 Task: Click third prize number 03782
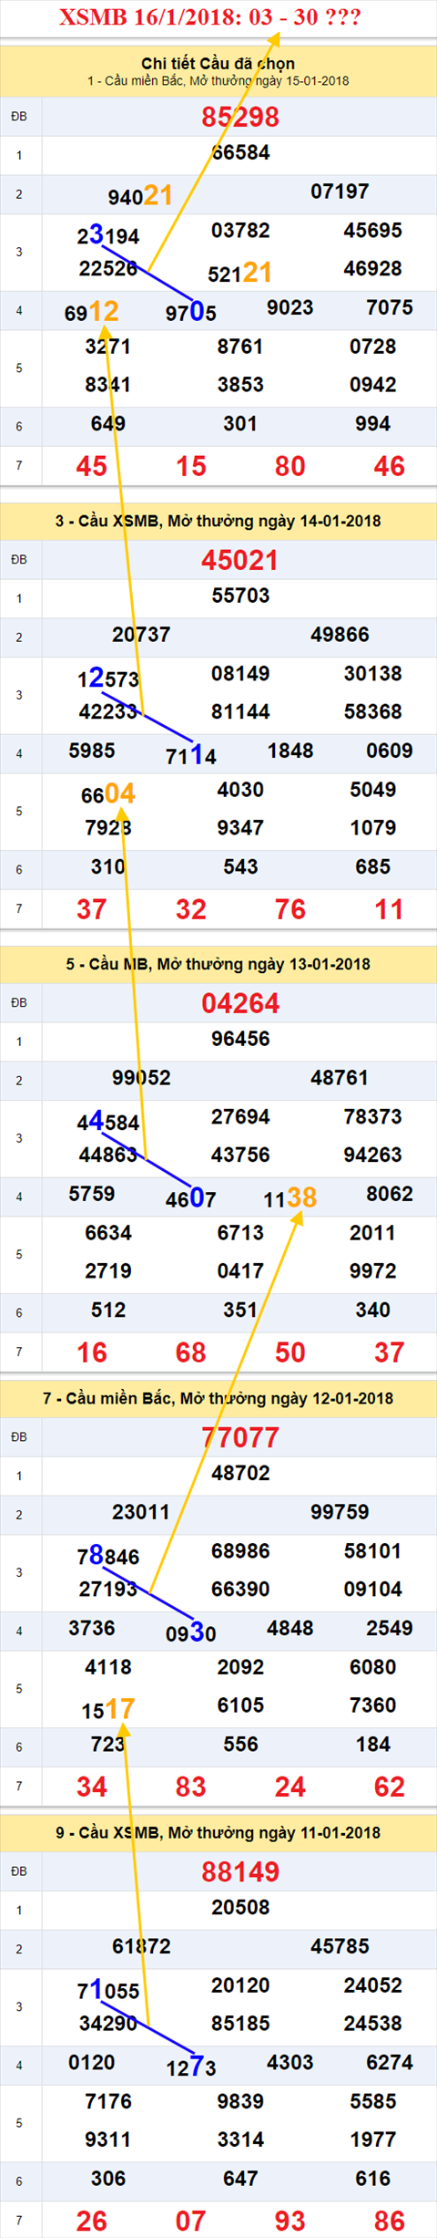[240, 231]
